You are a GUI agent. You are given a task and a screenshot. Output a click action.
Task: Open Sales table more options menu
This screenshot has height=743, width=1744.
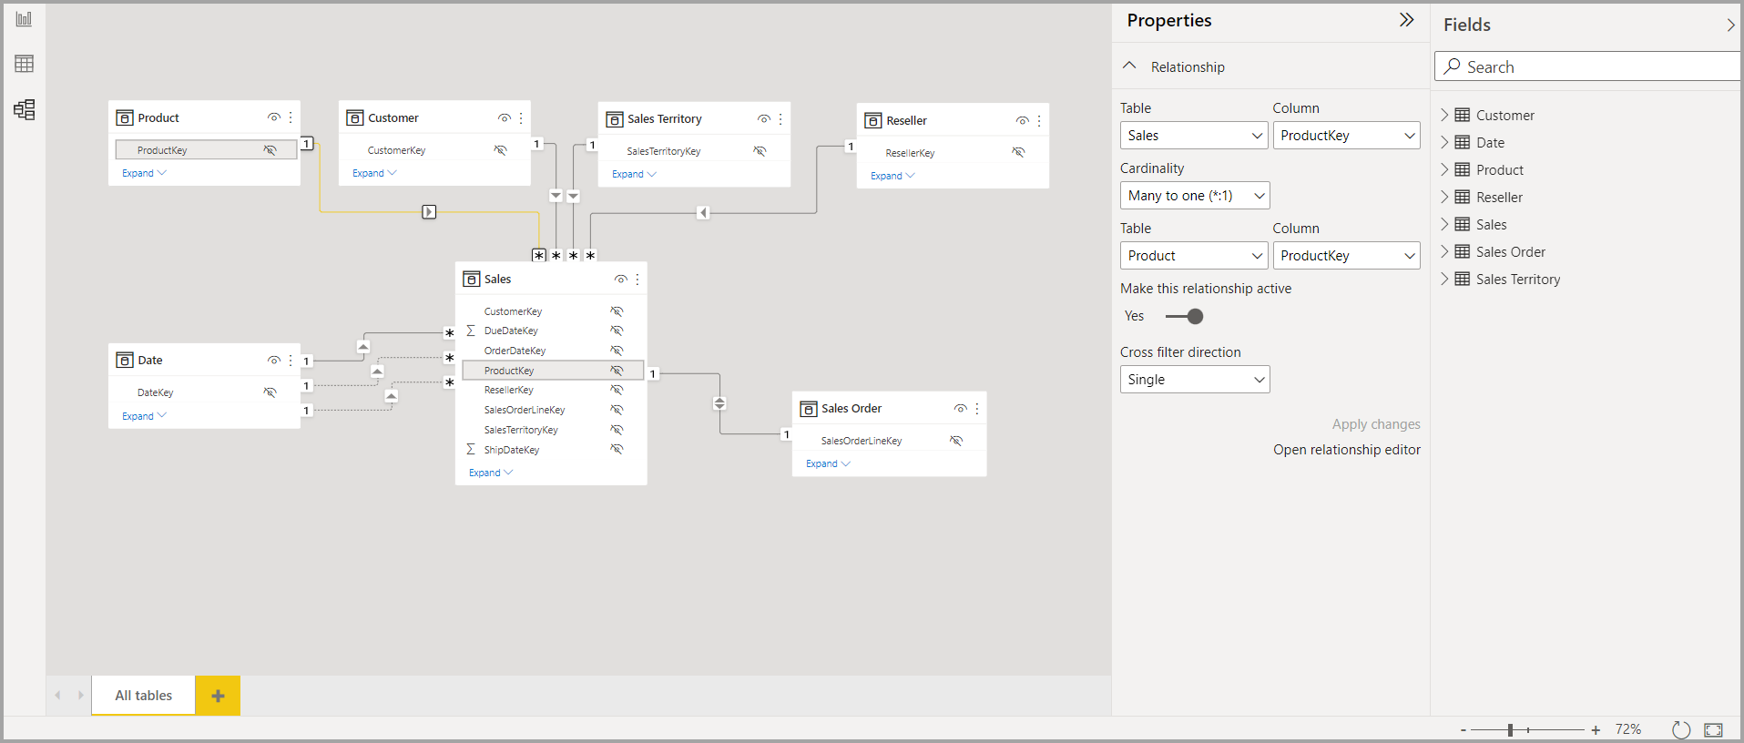pyautogui.click(x=637, y=280)
